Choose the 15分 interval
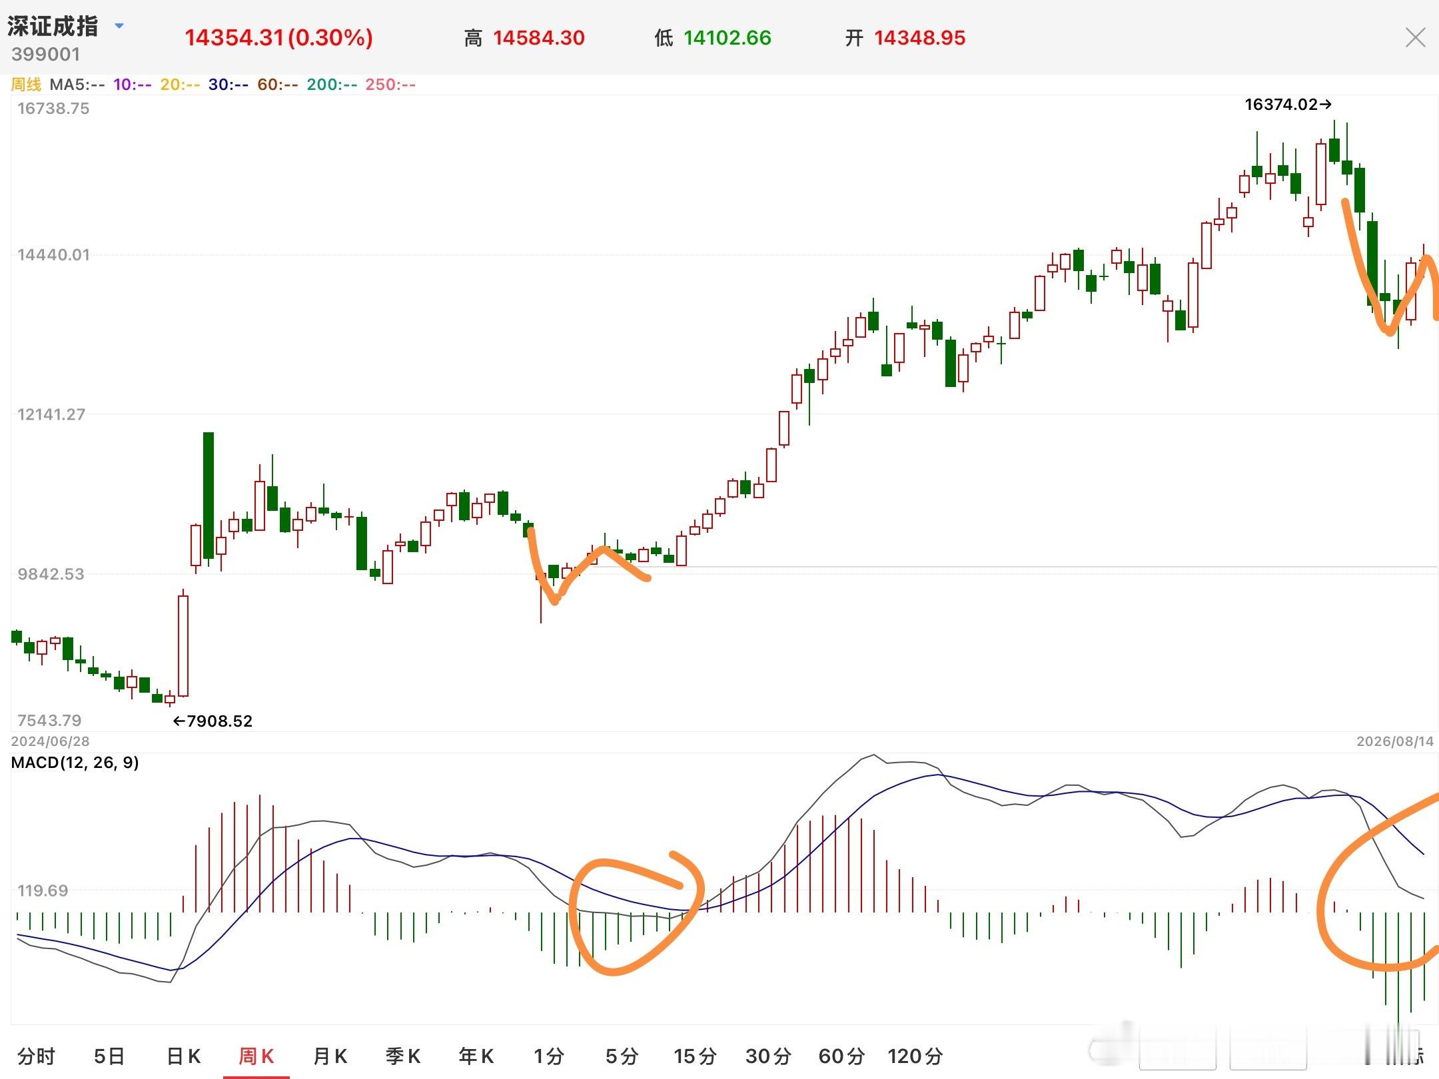Image resolution: width=1439 pixels, height=1079 pixels. pyautogui.click(x=696, y=1056)
